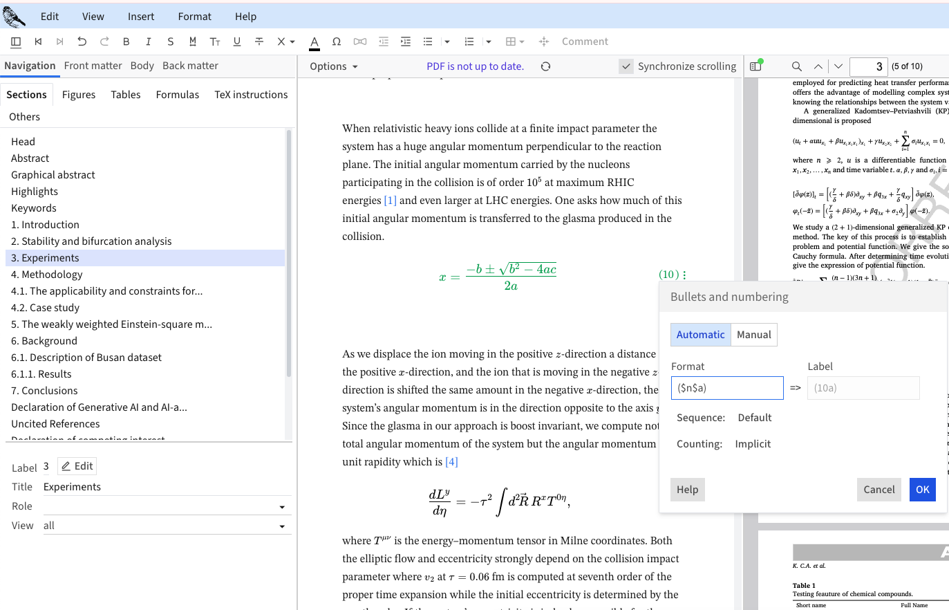Image resolution: width=949 pixels, height=610 pixels.
Task: Open the Format menu
Action: coord(194,17)
